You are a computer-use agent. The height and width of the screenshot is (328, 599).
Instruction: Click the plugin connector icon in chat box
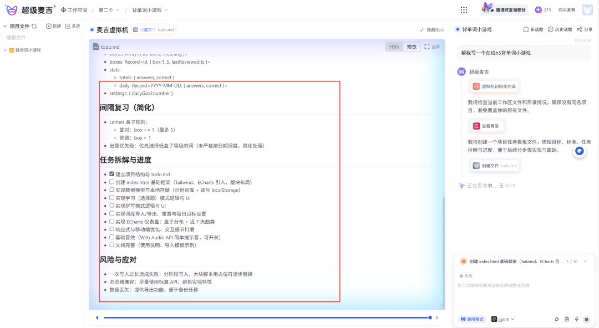556,319
